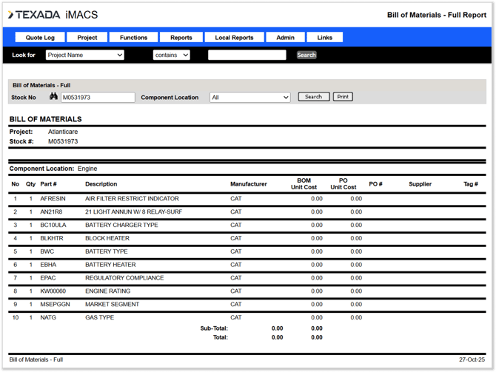Open the Project Name look-for dropdown
The width and height of the screenshot is (496, 372).
84,55
